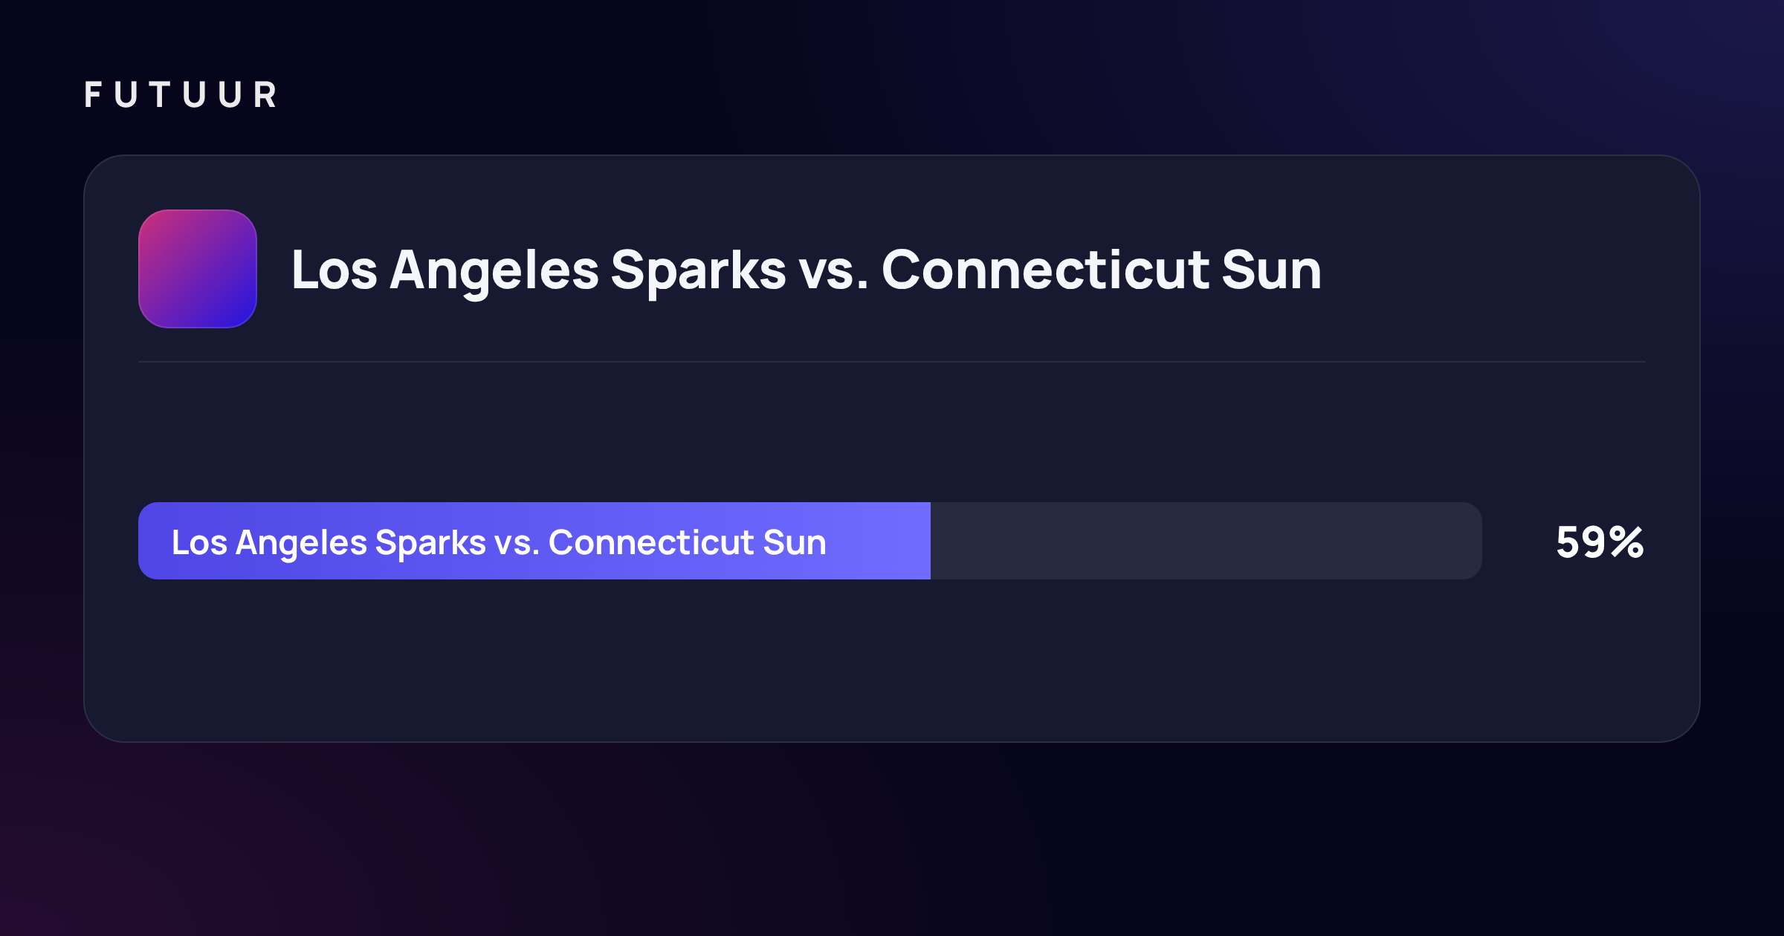This screenshot has height=936, width=1784.
Task: Click the letter F in the FUTUUR logo
Action: click(x=93, y=95)
